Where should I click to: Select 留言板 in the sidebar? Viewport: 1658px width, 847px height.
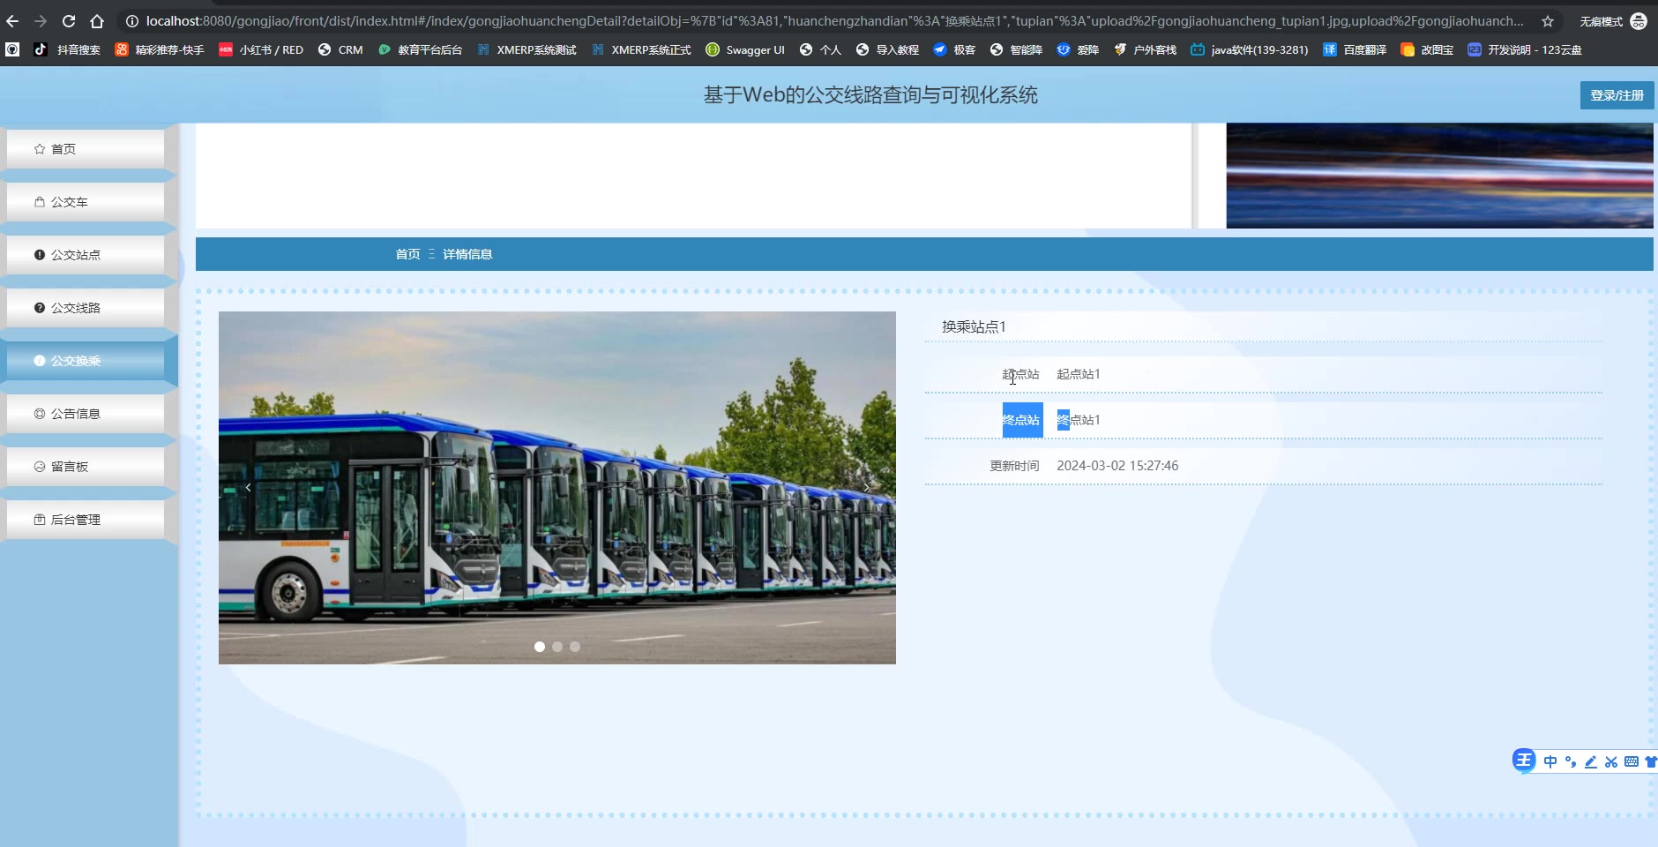86,467
